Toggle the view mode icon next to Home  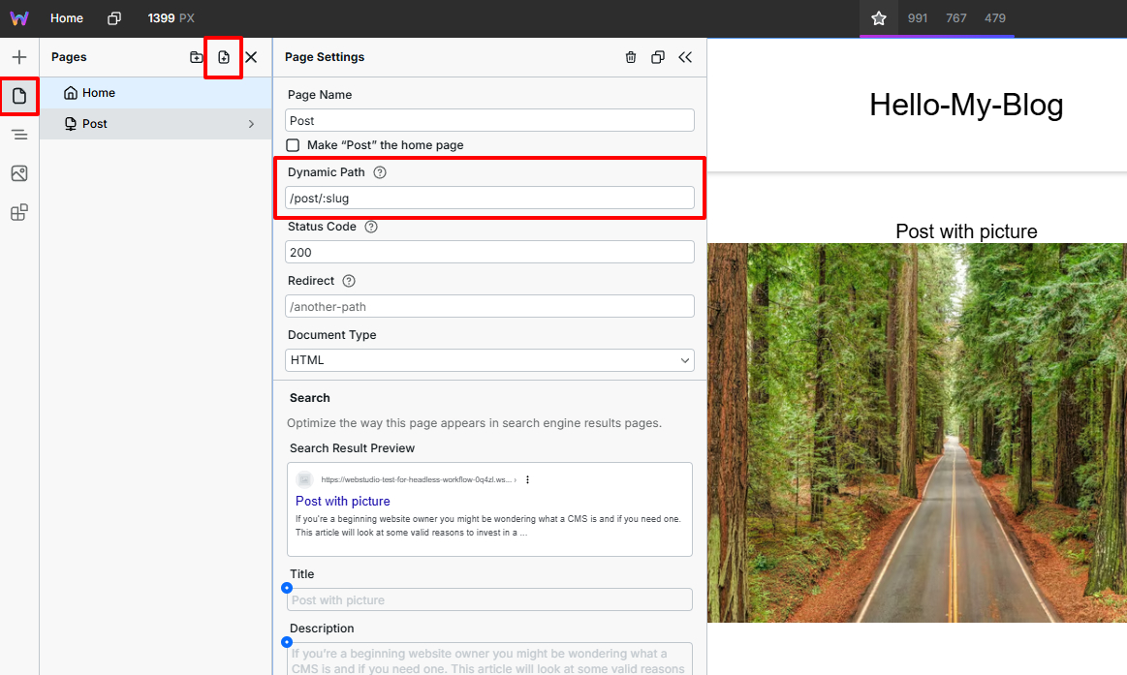coord(112,17)
